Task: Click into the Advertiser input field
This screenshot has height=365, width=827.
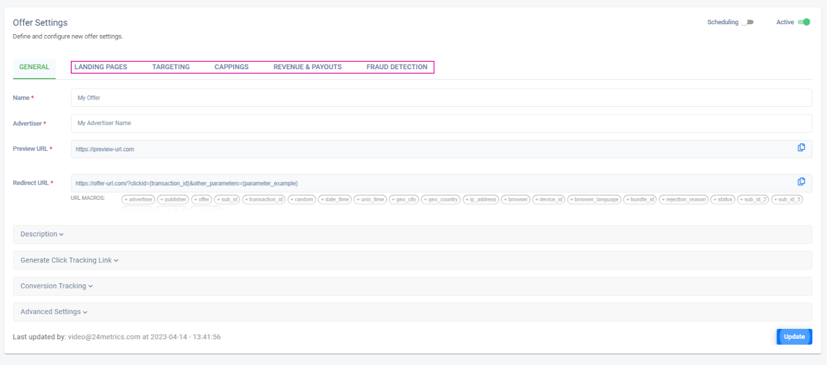Action: 441,123
